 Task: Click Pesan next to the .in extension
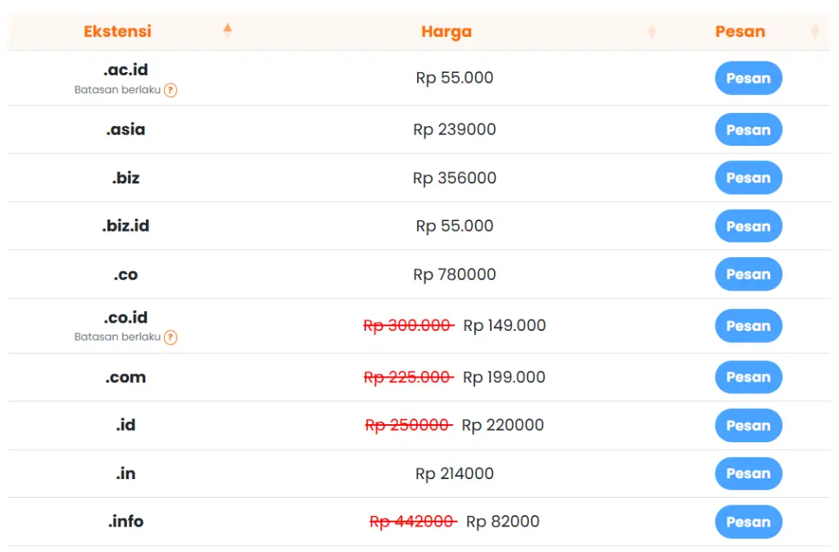tap(748, 473)
